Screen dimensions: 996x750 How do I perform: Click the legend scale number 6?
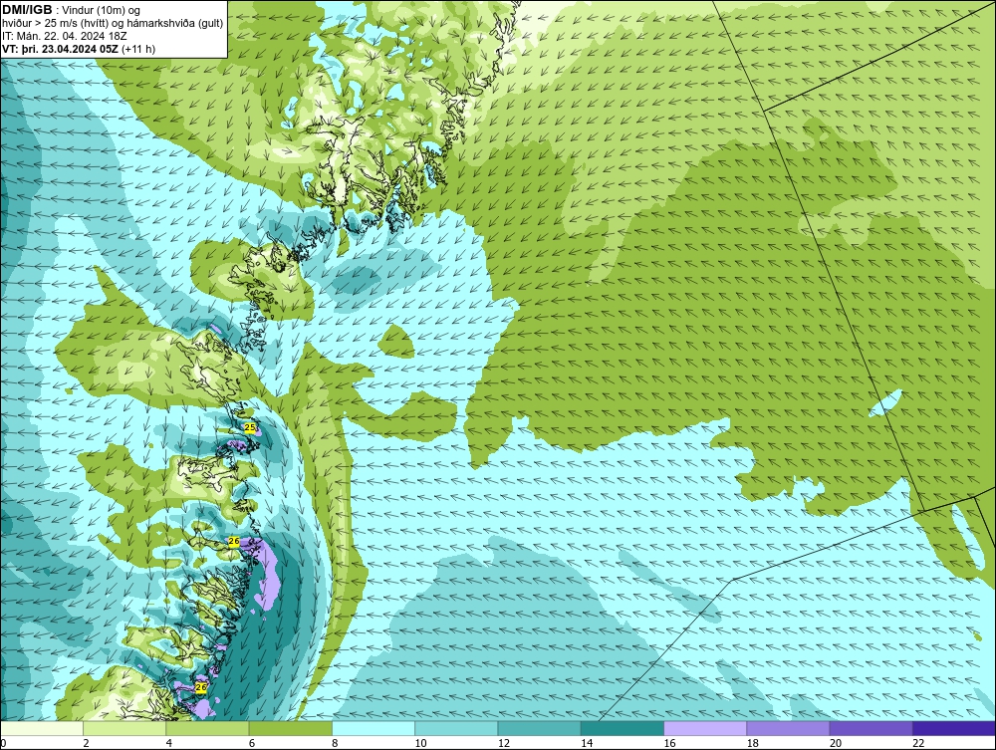click(x=252, y=743)
